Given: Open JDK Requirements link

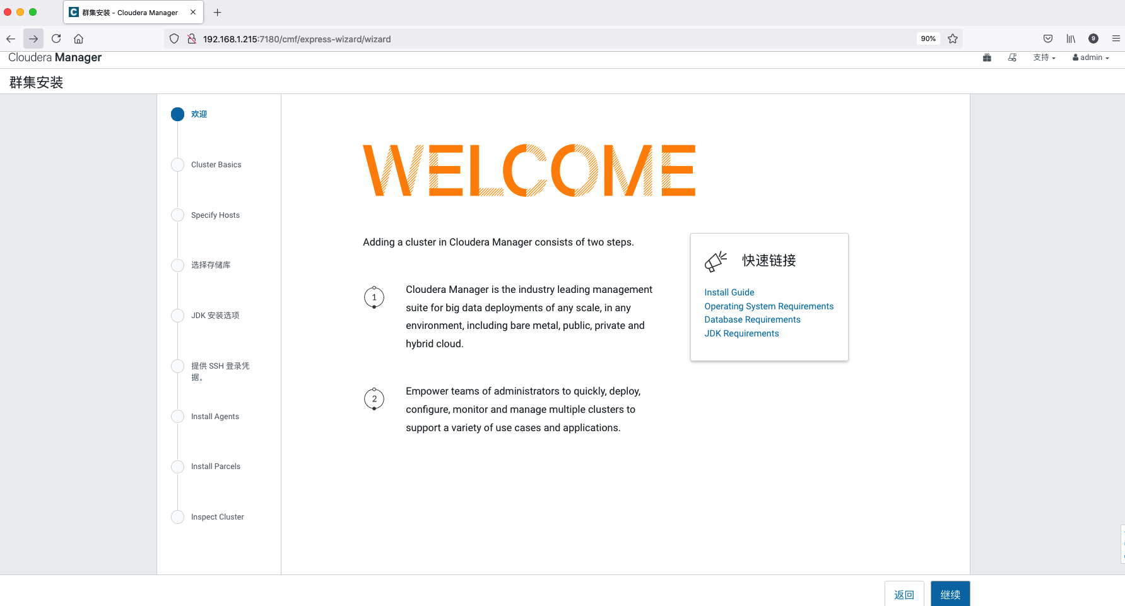Looking at the screenshot, I should 741,333.
